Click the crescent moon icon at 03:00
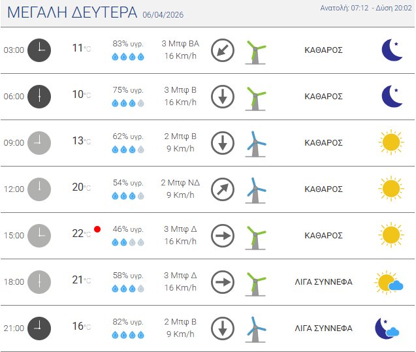Screen dimensions: 416x352 coord(392,50)
